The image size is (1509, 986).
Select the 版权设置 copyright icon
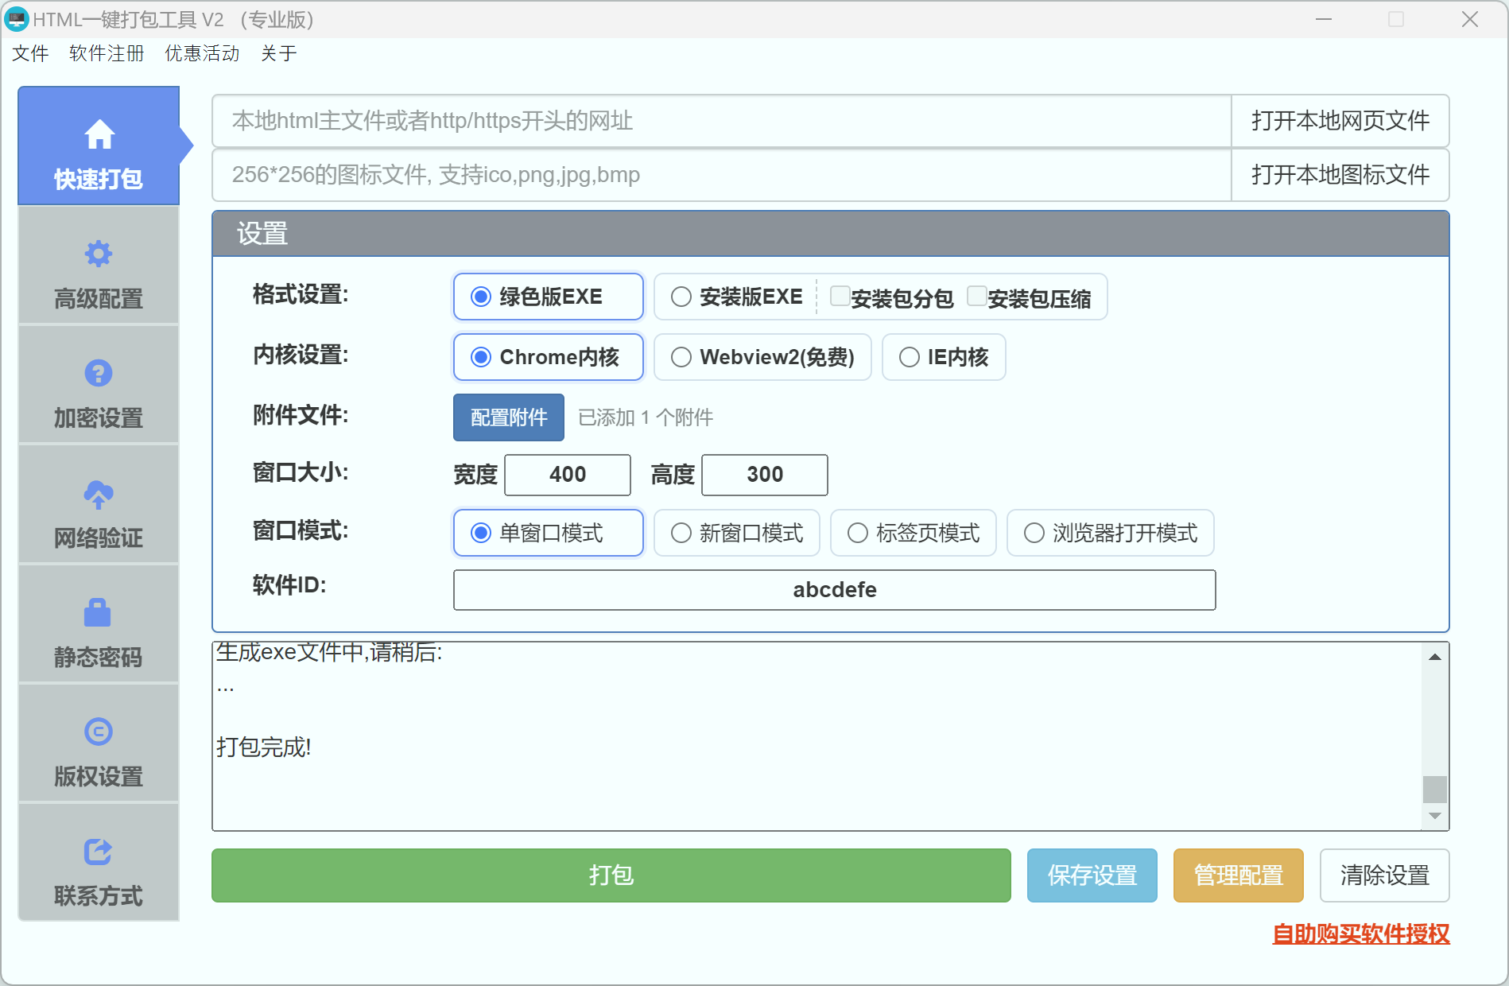click(x=99, y=732)
